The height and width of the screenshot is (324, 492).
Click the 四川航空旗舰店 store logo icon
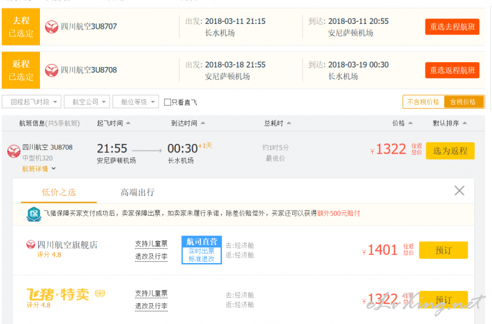point(30,244)
